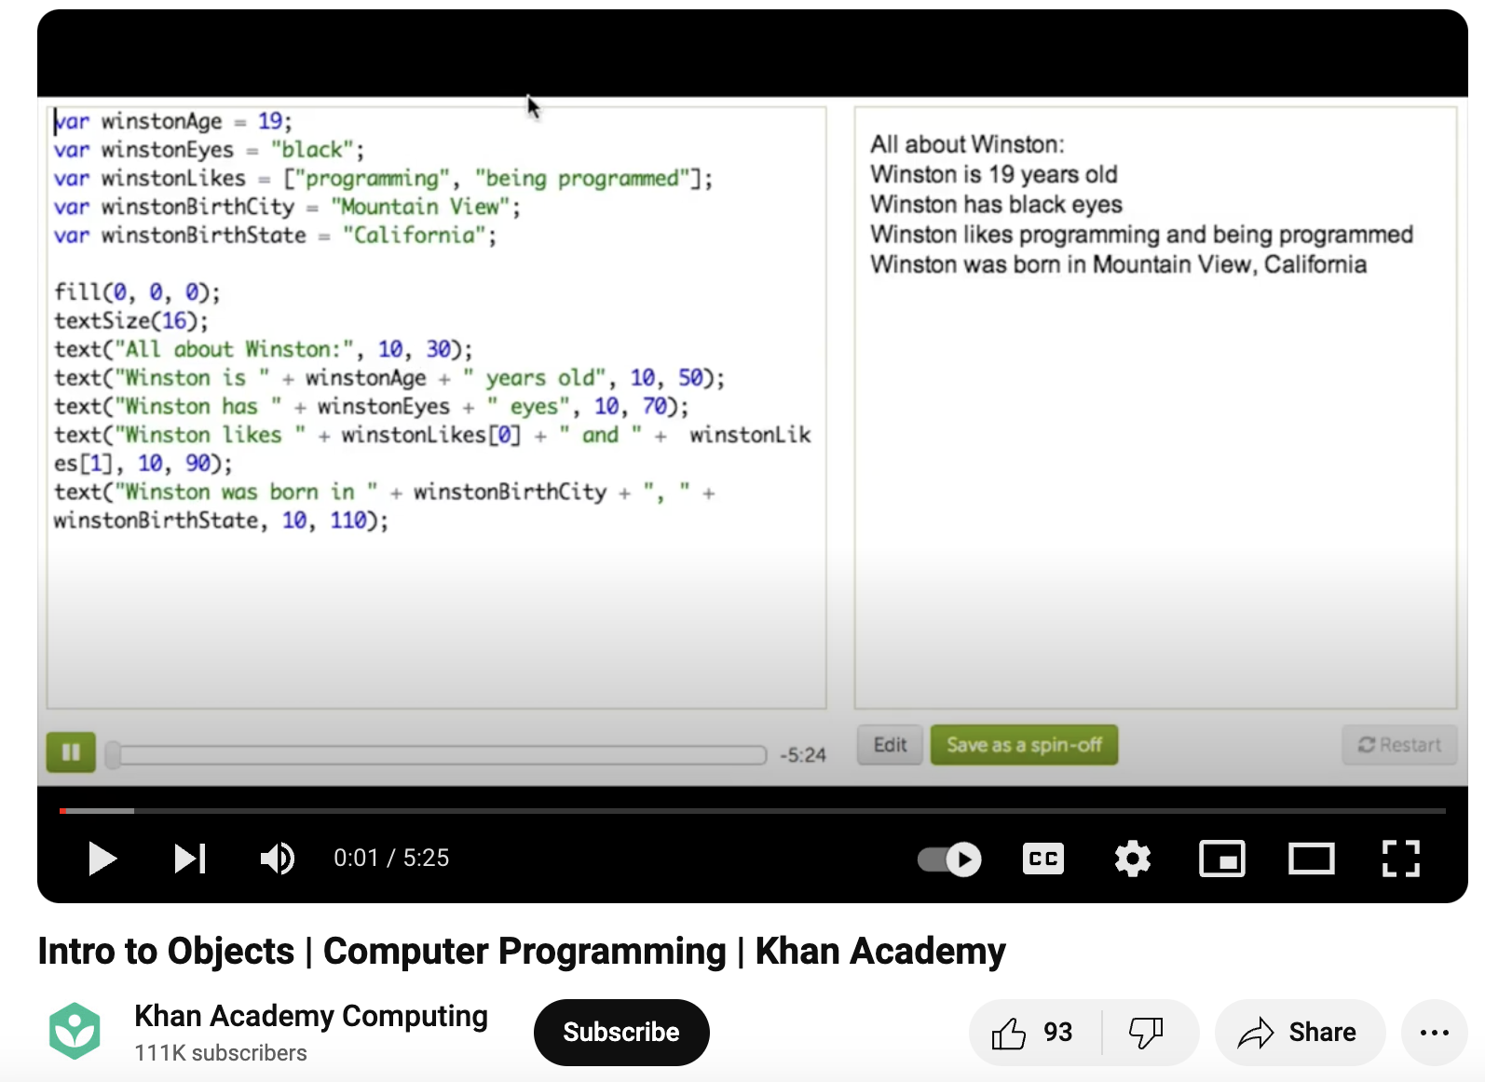Open Khan Academy Computing channel avatar

click(x=75, y=1031)
